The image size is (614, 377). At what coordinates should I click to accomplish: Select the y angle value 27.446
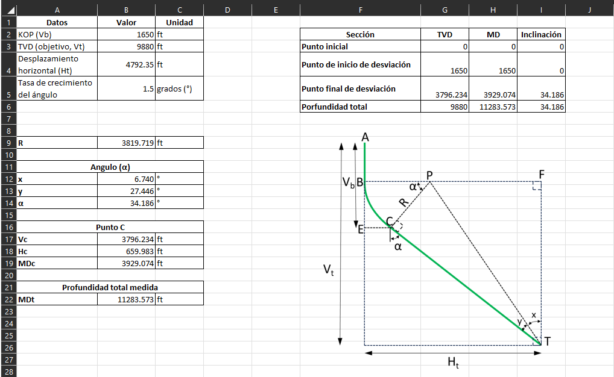pos(125,191)
